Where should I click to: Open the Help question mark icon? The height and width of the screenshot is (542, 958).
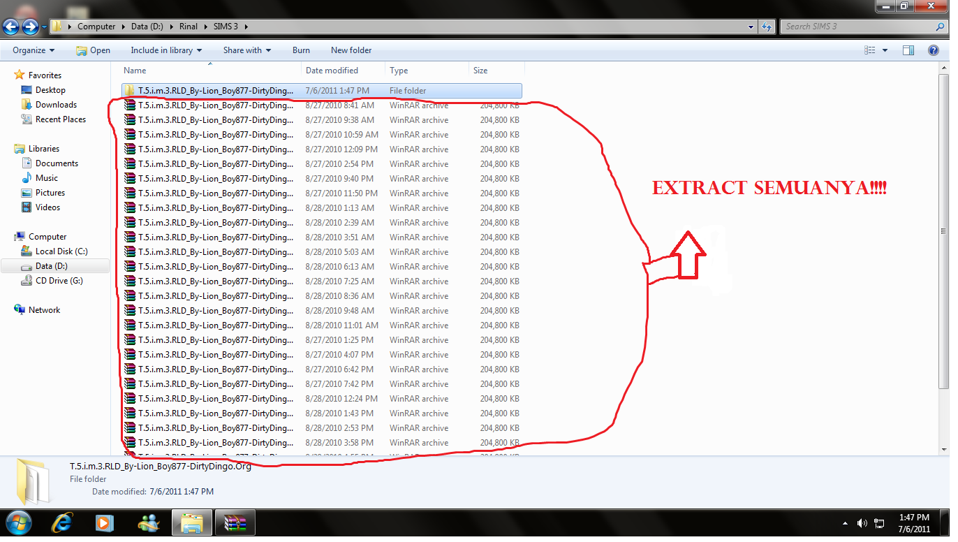point(933,50)
